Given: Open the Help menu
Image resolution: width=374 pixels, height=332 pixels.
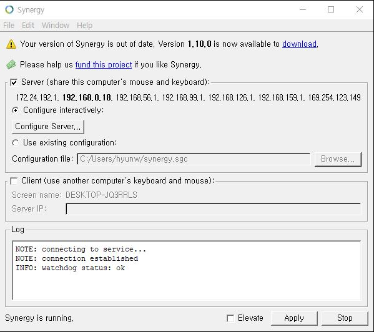Looking at the screenshot, I should (85, 25).
